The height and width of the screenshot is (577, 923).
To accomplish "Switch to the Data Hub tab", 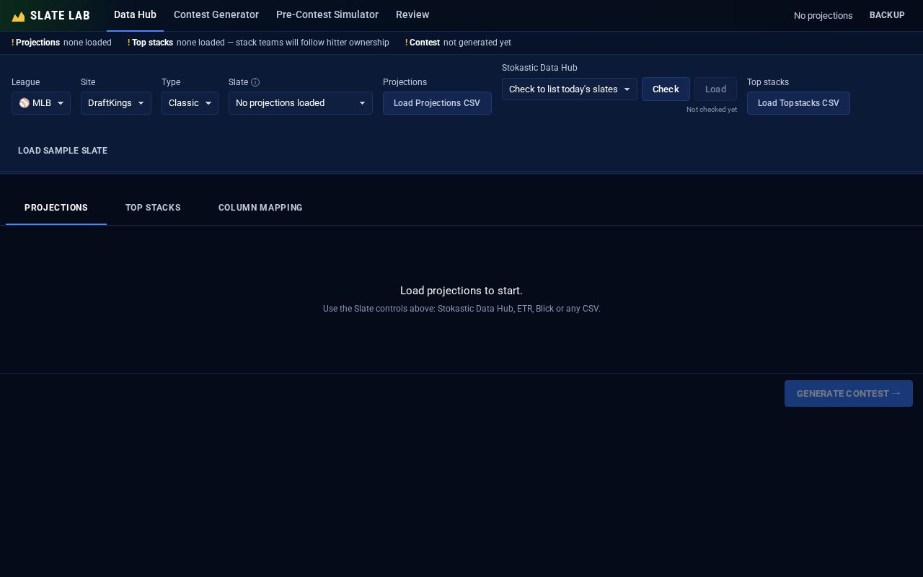I will point(135,14).
